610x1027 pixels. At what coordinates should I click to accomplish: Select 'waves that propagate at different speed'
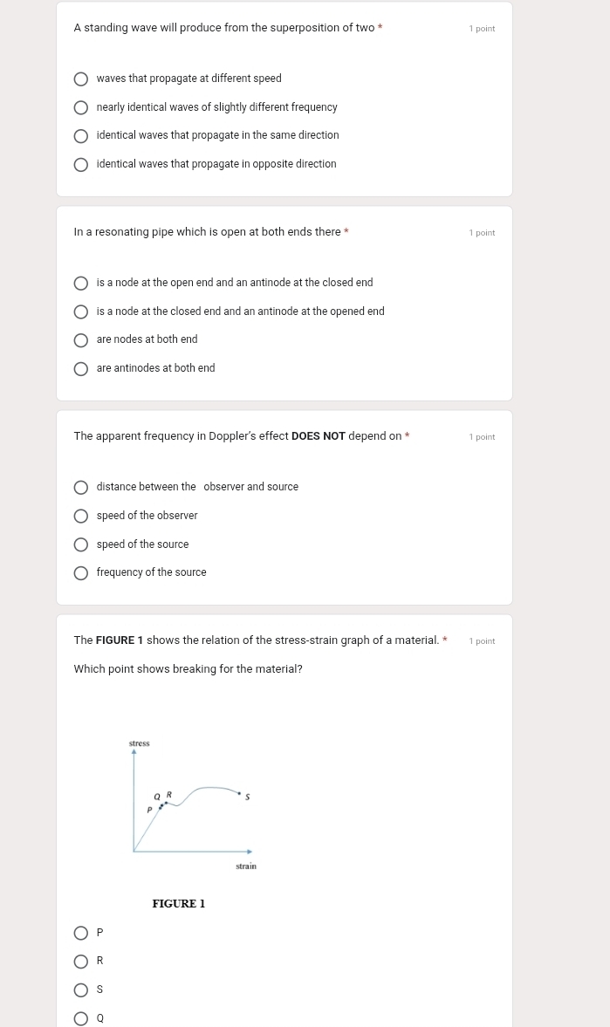[81, 79]
